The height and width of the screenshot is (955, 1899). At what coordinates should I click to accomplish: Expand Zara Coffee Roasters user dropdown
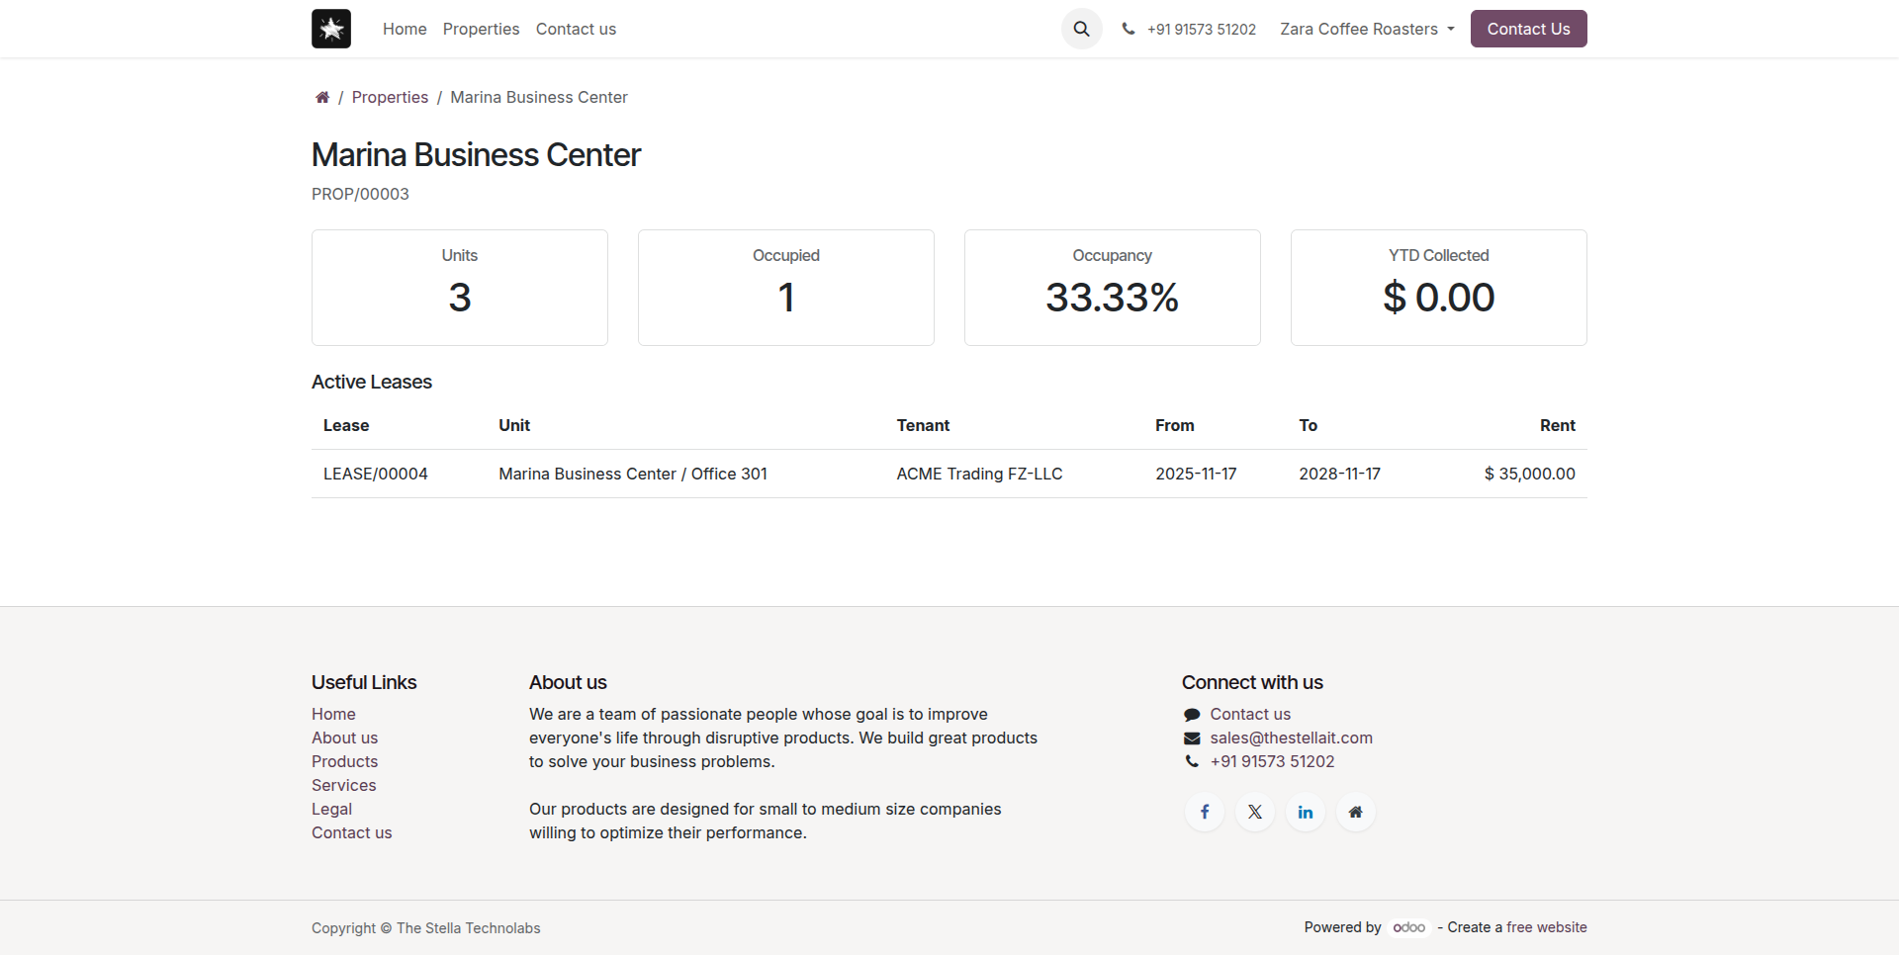coord(1367,29)
